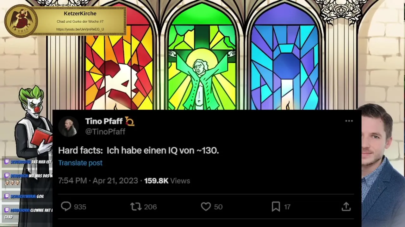Click the 7:54 PM timestamp

(x=72, y=181)
